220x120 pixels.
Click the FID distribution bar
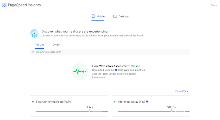154,111
